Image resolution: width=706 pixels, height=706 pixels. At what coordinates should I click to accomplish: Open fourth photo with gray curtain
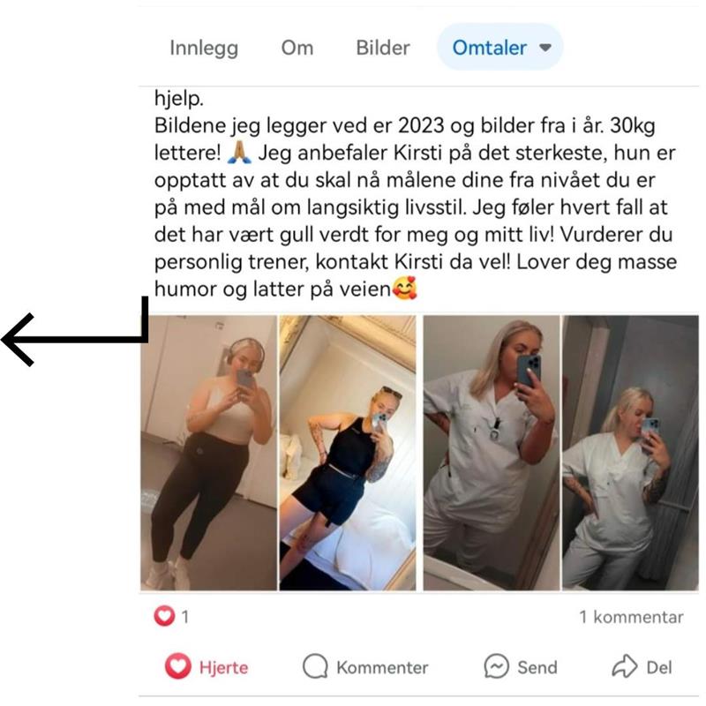(x=630, y=453)
